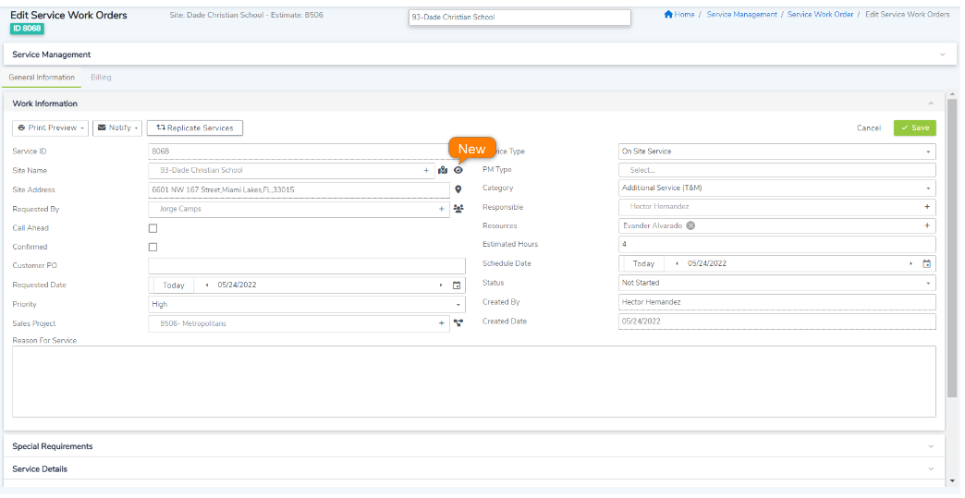
Task: Click the project tree icon beside Sales Project
Action: click(458, 323)
